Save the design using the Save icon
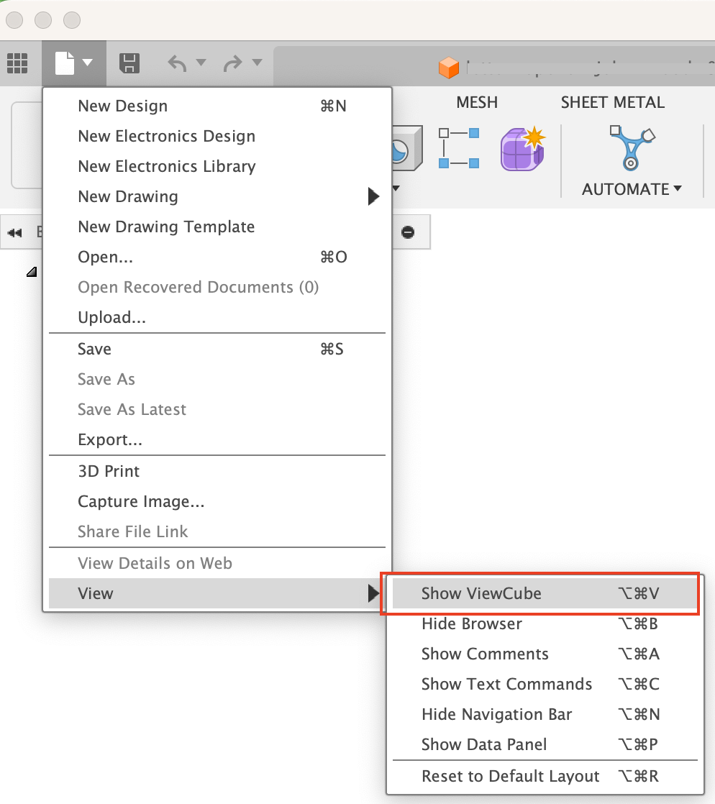The height and width of the screenshot is (804, 715). [x=129, y=63]
